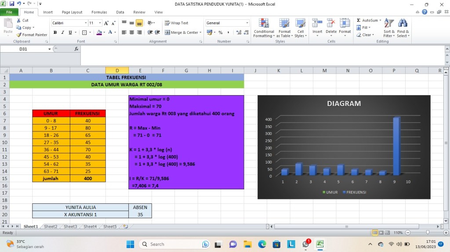This screenshot has height=252, width=450.
Task: Switch to the Formulas ribbon tab
Action: (x=99, y=12)
